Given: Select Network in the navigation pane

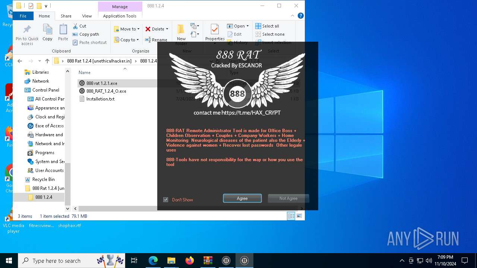Looking at the screenshot, I should tap(40, 81).
